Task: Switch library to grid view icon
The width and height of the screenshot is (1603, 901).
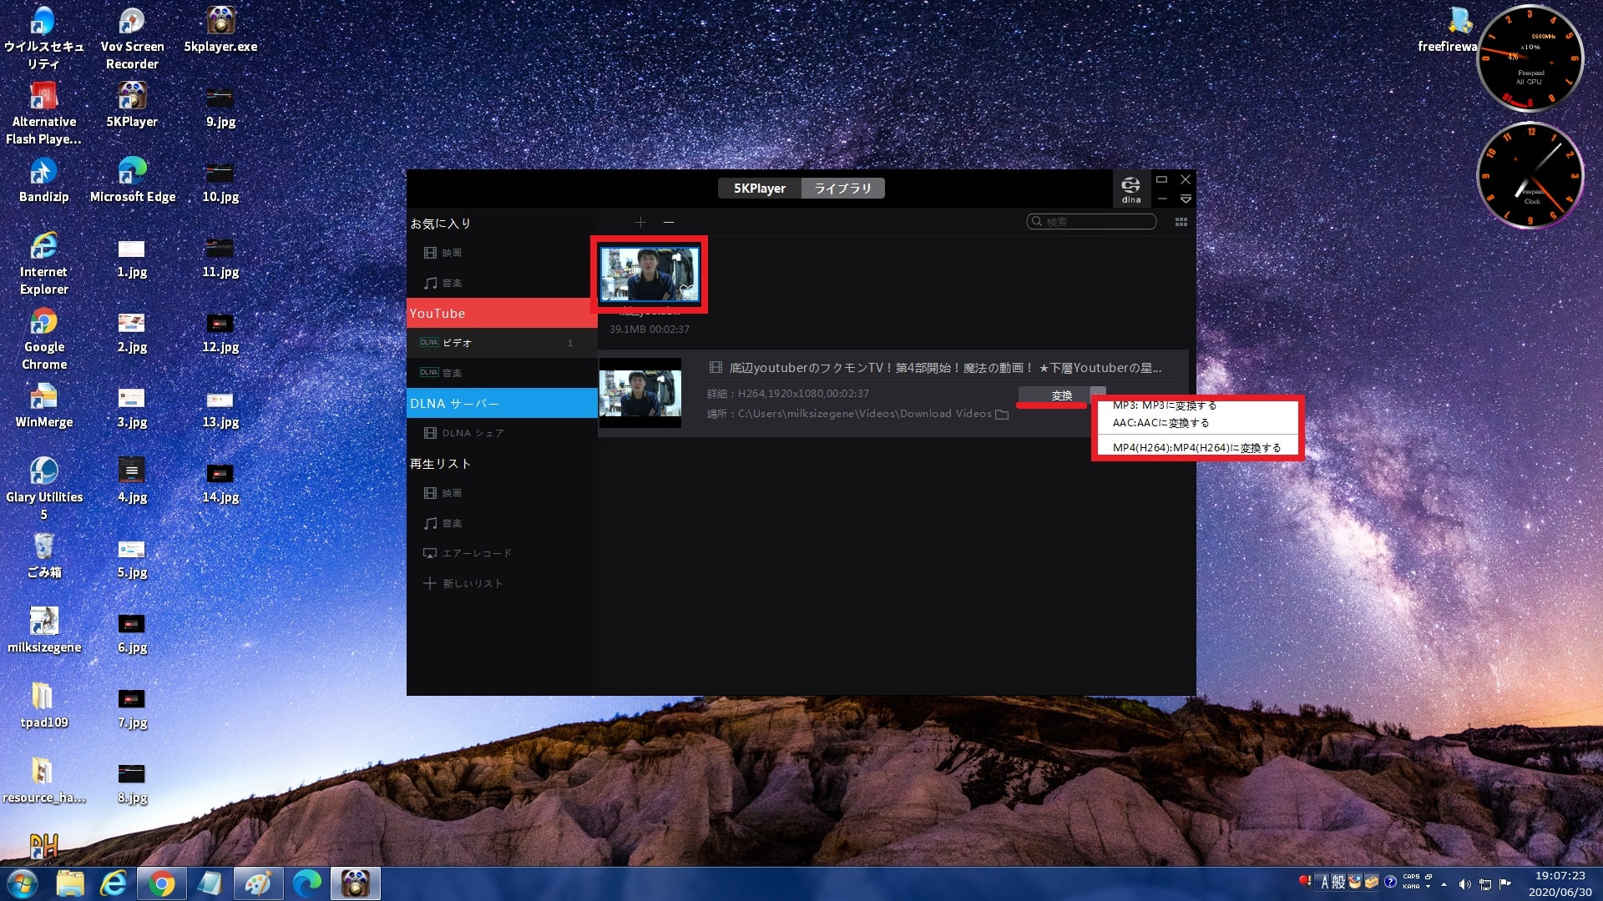Action: pyautogui.click(x=1181, y=222)
